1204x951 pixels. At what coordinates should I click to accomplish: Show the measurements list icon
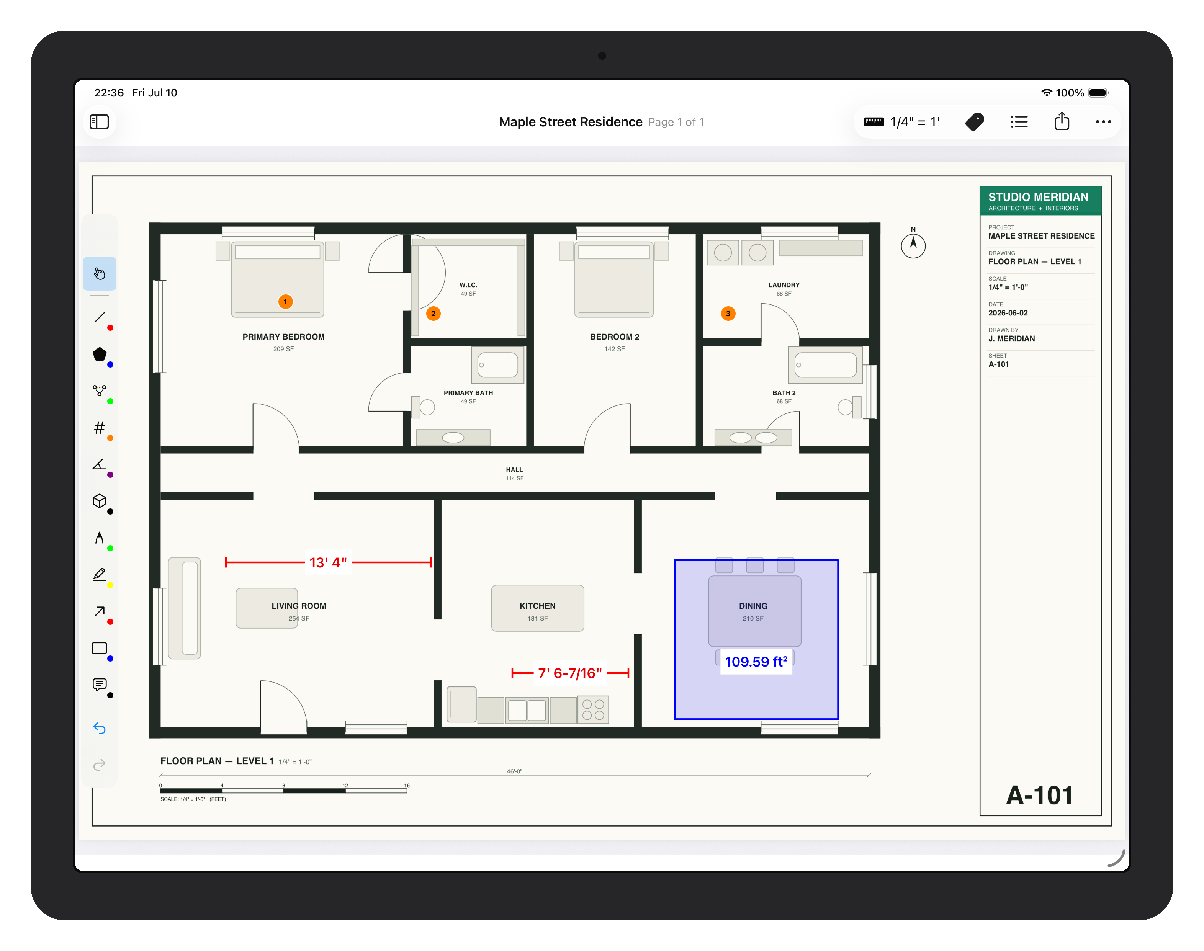pyautogui.click(x=1019, y=122)
